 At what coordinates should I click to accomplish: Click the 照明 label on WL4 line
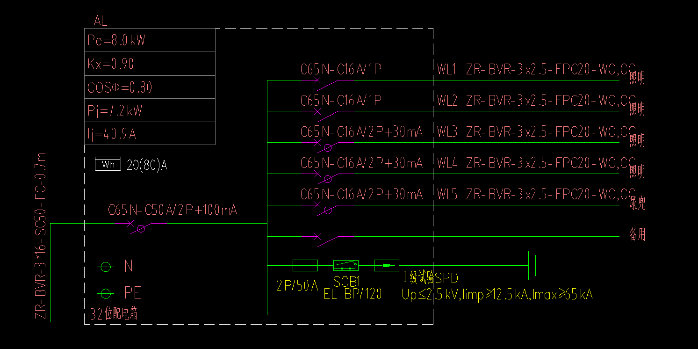click(x=637, y=172)
